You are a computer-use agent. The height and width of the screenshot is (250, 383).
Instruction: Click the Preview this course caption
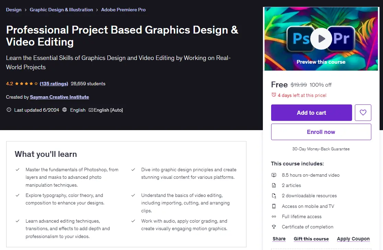click(x=321, y=62)
